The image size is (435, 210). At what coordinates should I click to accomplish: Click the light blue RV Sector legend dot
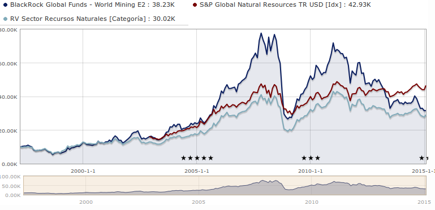5,19
